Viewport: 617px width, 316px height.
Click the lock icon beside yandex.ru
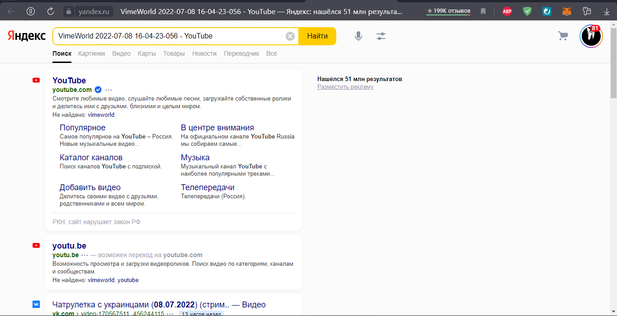pos(68,11)
